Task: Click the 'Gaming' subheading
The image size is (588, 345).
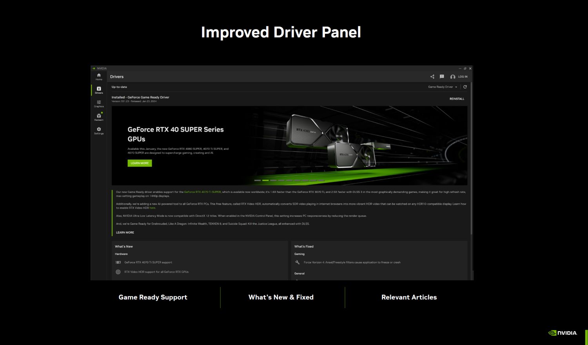Action: (x=299, y=254)
